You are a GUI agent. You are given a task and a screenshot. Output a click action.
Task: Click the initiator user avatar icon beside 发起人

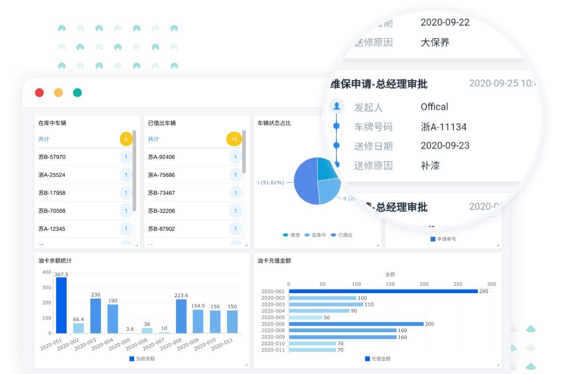336,106
